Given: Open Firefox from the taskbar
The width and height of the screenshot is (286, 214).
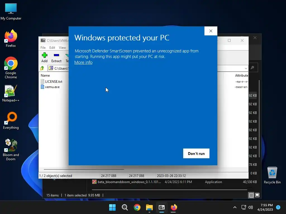Looking at the screenshot, I should point(174,207).
